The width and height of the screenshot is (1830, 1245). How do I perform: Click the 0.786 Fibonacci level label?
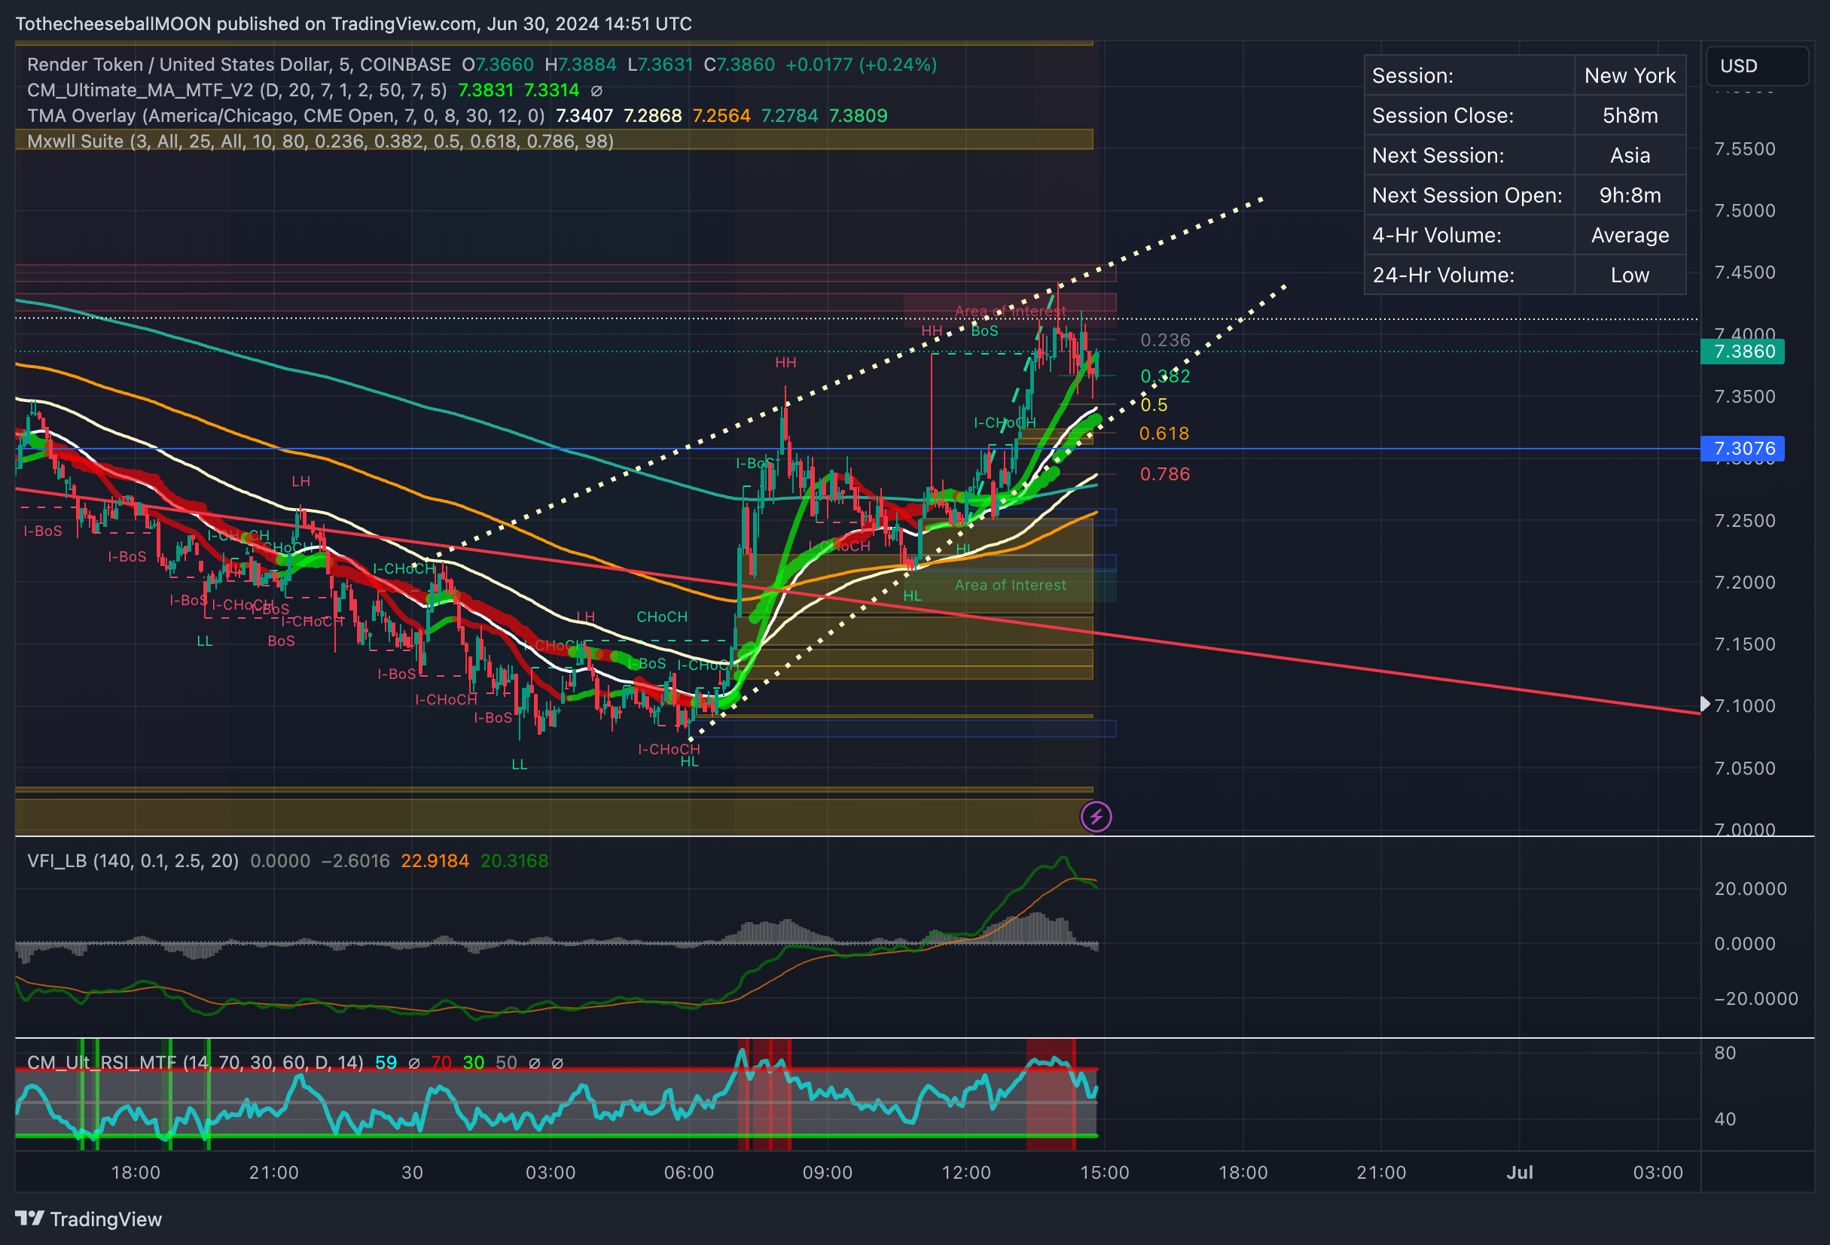pyautogui.click(x=1166, y=473)
